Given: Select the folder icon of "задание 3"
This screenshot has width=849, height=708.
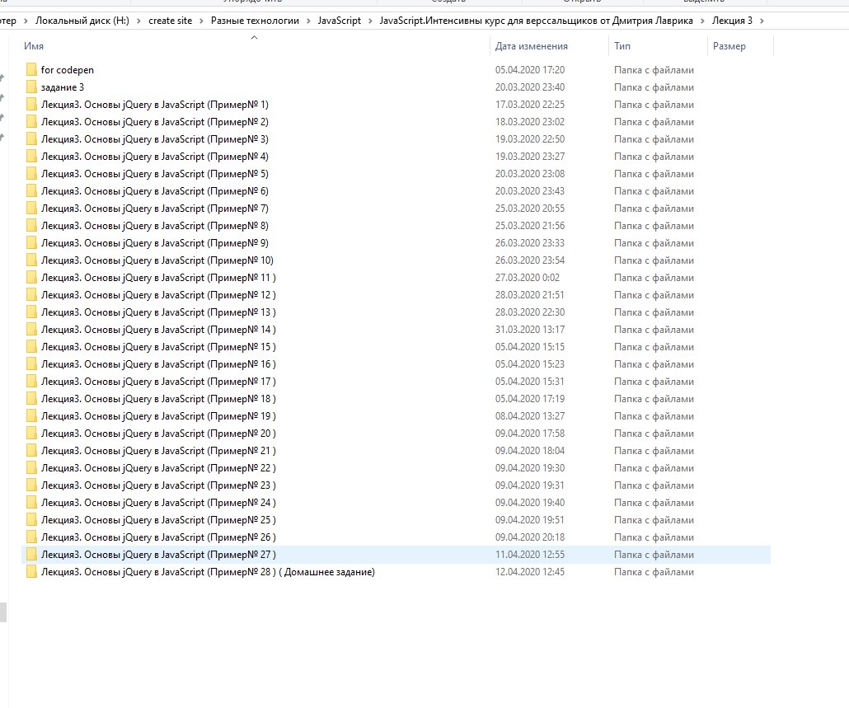Looking at the screenshot, I should coord(31,87).
